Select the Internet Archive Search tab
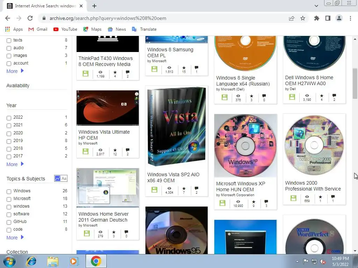358x268 pixels. tap(45, 6)
